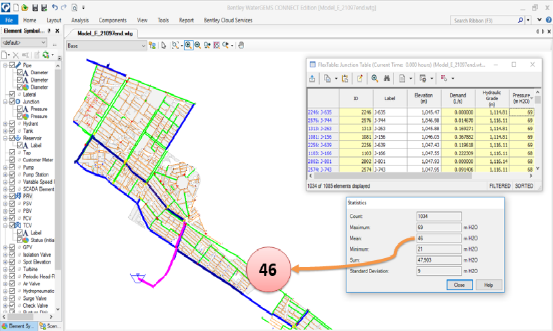
Task: Click the Select in Drawing icon in FlexTable
Action: pos(444,78)
